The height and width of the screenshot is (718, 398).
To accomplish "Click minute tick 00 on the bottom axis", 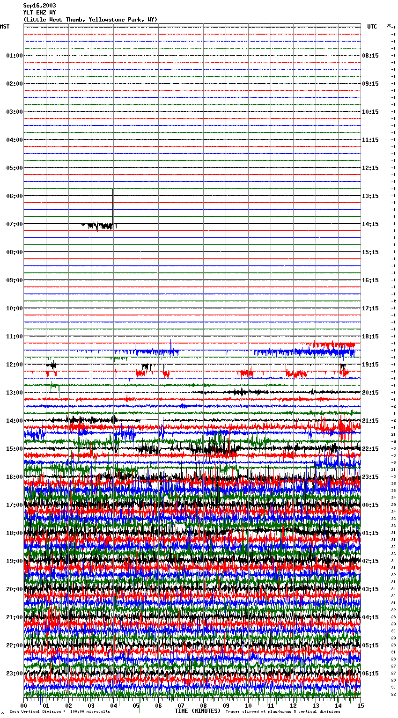I will 23,705.
